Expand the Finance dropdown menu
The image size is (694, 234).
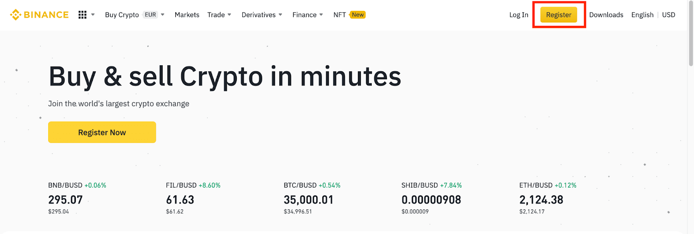[x=307, y=15]
